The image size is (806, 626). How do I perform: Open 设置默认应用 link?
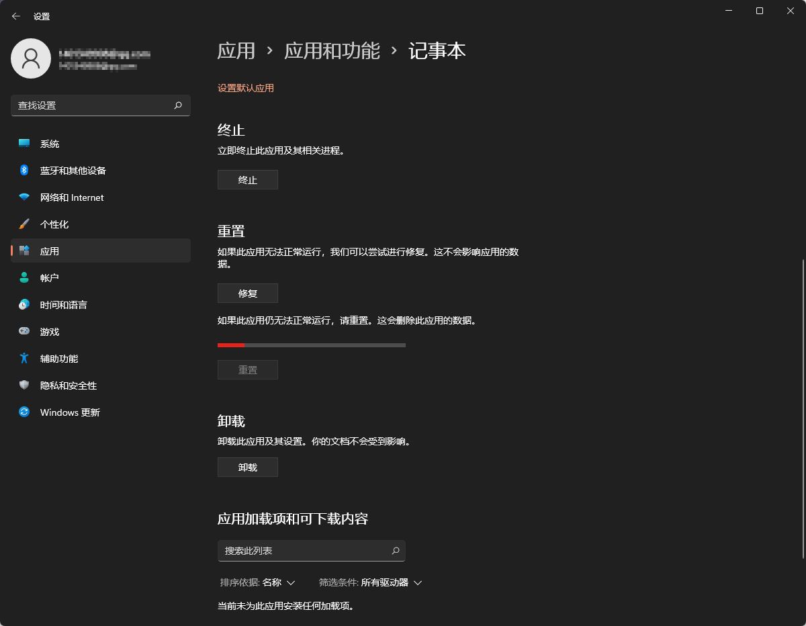click(246, 88)
